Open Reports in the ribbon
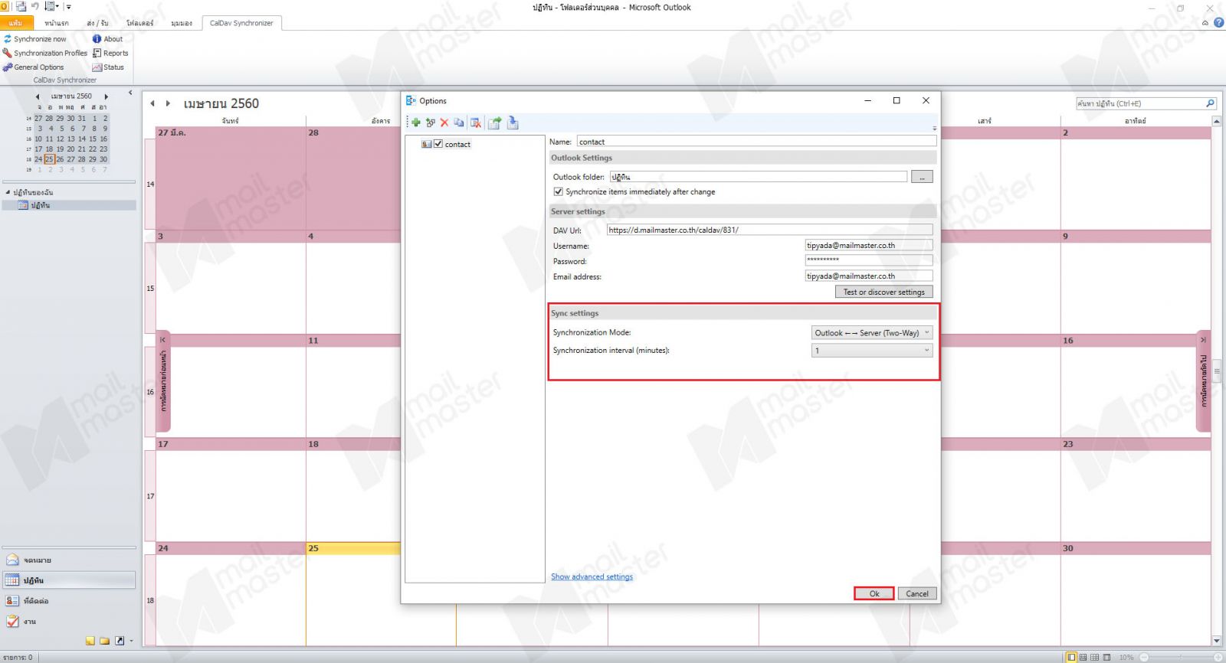This screenshot has height=663, width=1226. pos(110,53)
